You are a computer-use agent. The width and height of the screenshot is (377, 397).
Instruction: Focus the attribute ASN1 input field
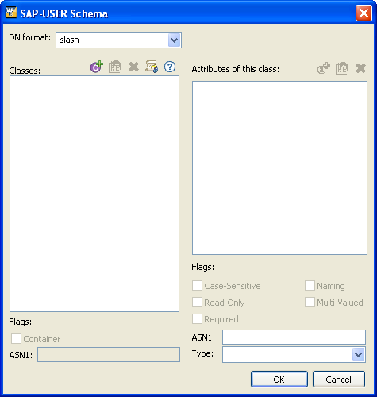pyautogui.click(x=294, y=337)
